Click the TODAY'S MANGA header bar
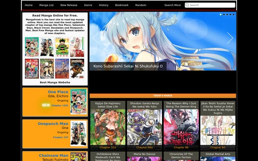The height and width of the screenshot is (161, 258). point(163,96)
